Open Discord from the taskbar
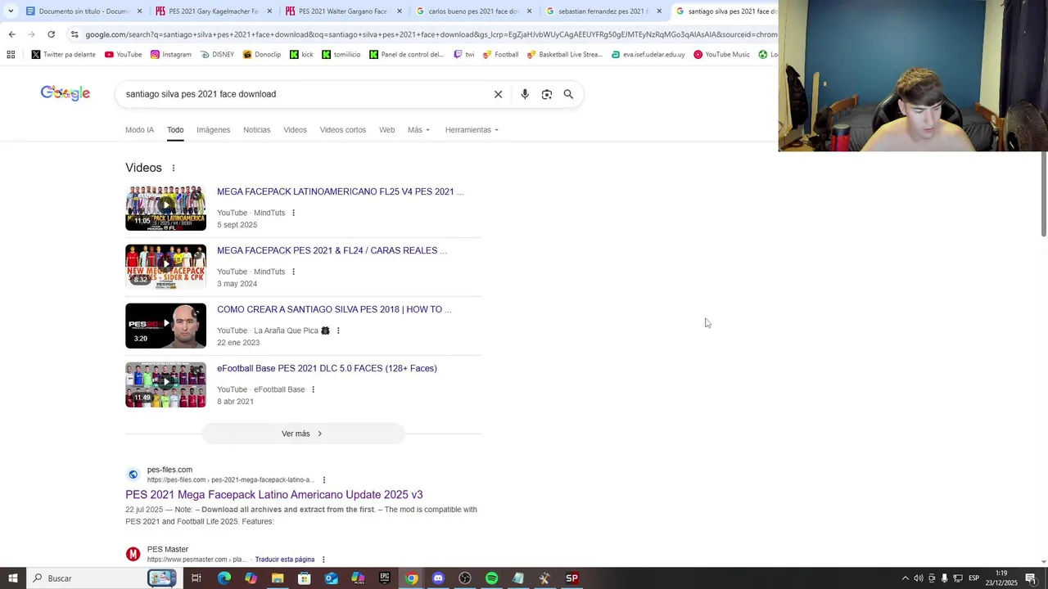Viewport: 1048px width, 589px height. 438,578
